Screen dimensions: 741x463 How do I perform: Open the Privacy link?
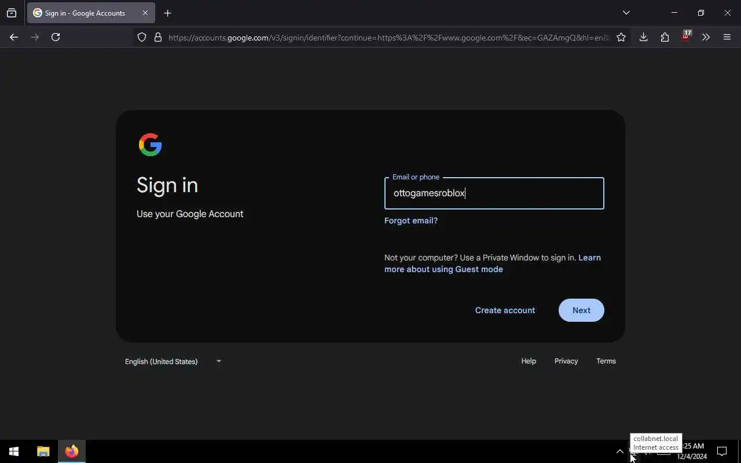pos(566,361)
